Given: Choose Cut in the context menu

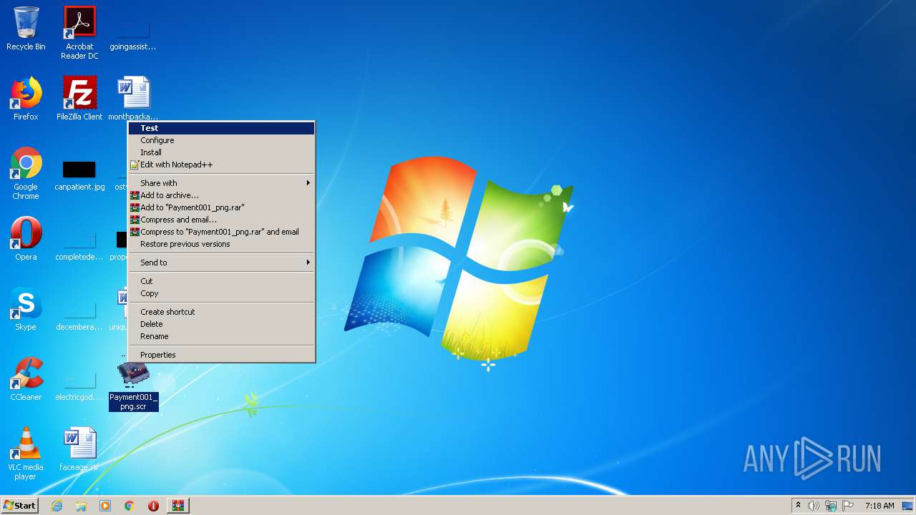Looking at the screenshot, I should 222,281.
